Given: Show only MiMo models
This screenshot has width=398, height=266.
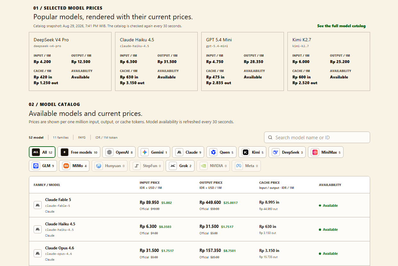Looking at the screenshot, I should click(x=74, y=166).
